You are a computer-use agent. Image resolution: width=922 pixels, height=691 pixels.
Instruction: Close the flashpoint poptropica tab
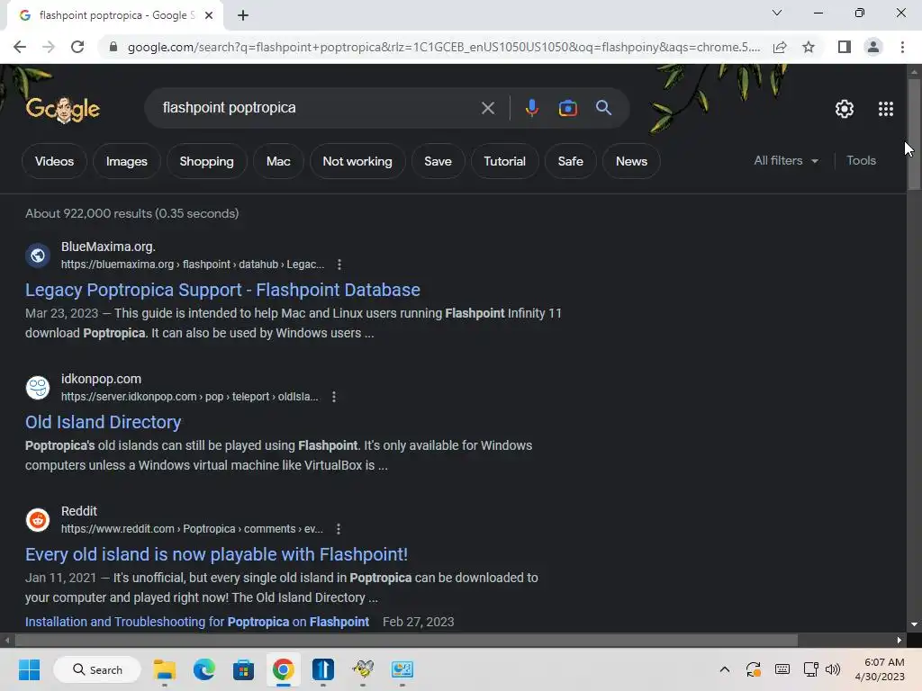[209, 15]
